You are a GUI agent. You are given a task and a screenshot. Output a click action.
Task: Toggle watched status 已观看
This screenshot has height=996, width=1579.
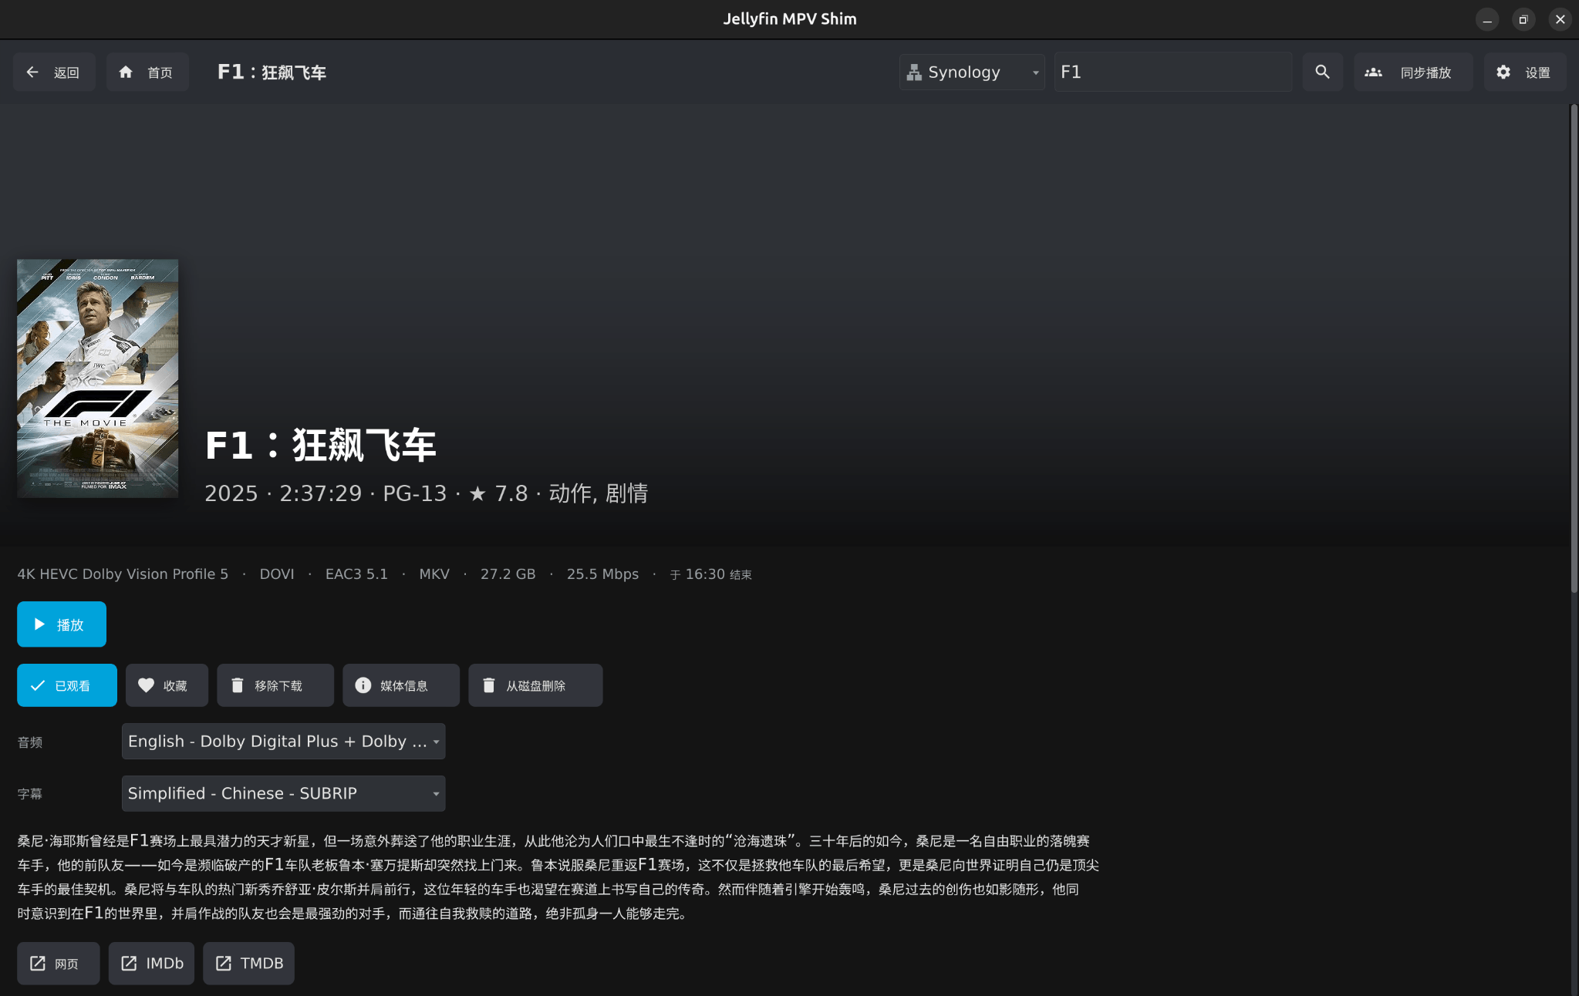[67, 685]
